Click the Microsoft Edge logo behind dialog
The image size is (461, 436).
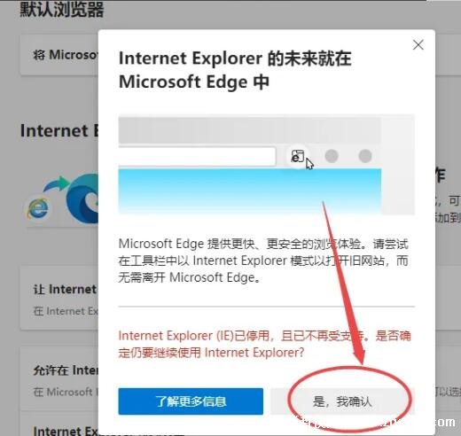click(82, 199)
